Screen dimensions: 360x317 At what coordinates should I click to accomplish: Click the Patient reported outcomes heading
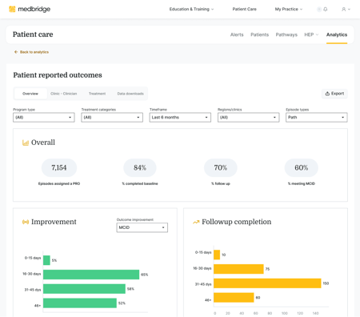click(x=58, y=75)
